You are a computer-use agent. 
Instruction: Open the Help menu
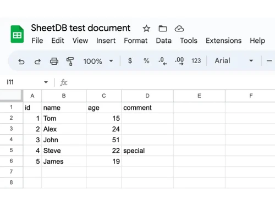click(x=257, y=41)
